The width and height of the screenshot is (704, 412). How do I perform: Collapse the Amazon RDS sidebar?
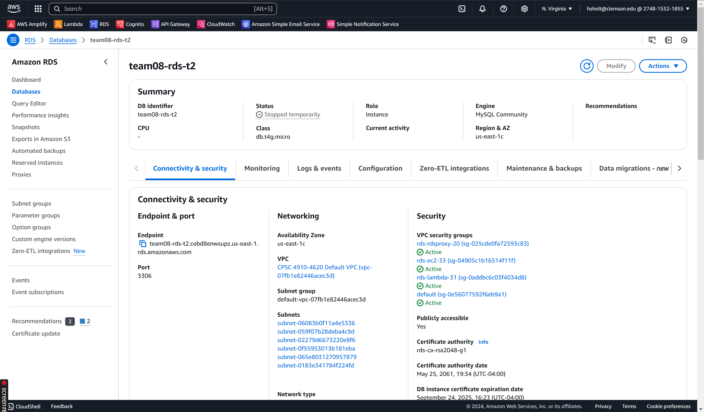106,62
